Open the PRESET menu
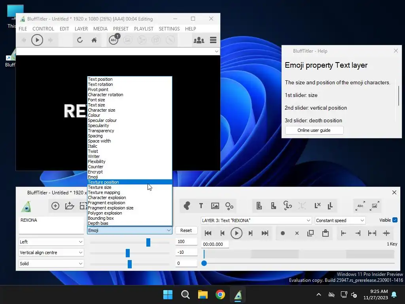 coord(121,28)
